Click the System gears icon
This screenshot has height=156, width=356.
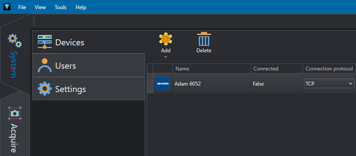pyautogui.click(x=15, y=41)
